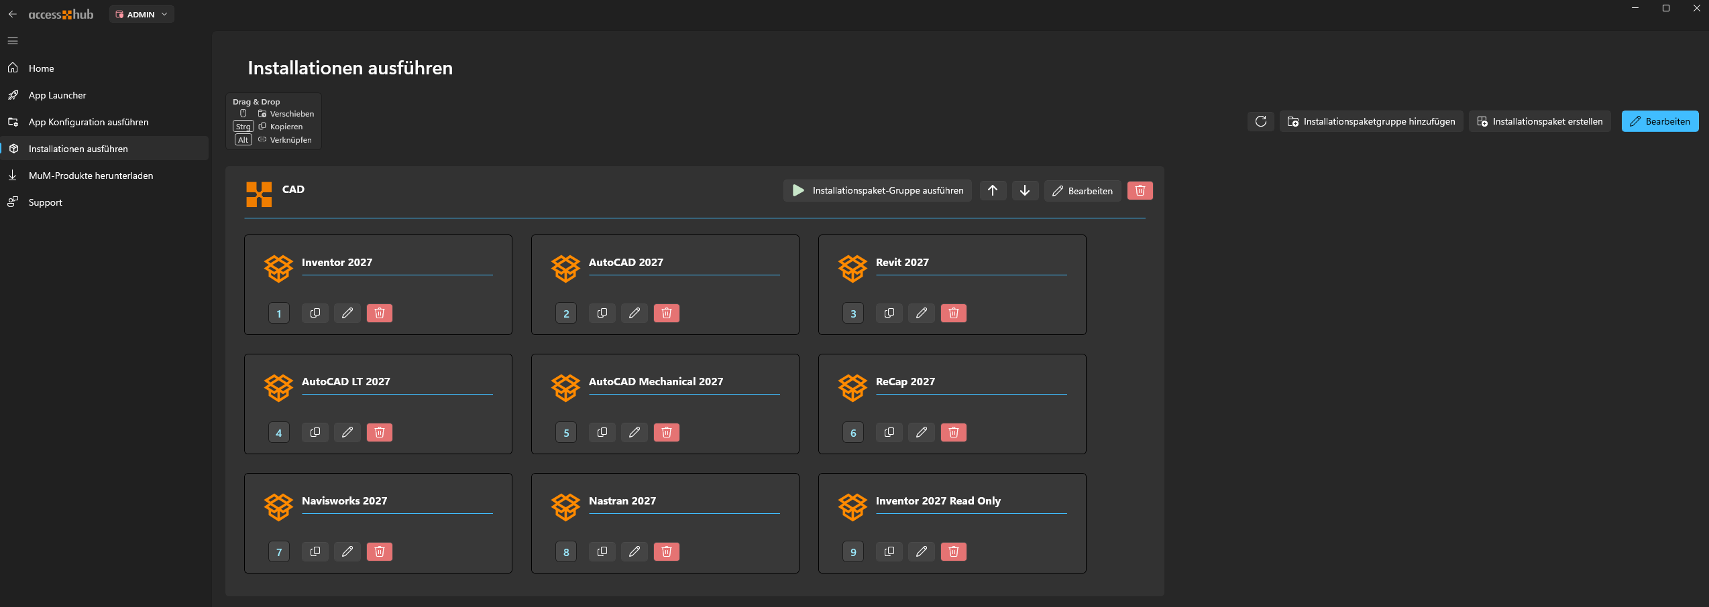Delete the Inventor 2027 package
Viewport: 1709px width, 607px height.
[380, 314]
